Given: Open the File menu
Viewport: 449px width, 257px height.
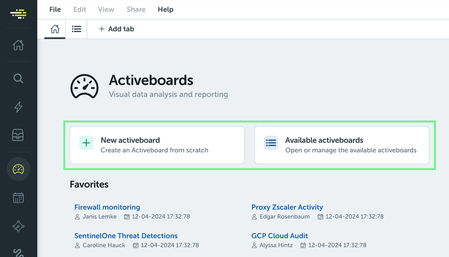Looking at the screenshot, I should [x=55, y=10].
